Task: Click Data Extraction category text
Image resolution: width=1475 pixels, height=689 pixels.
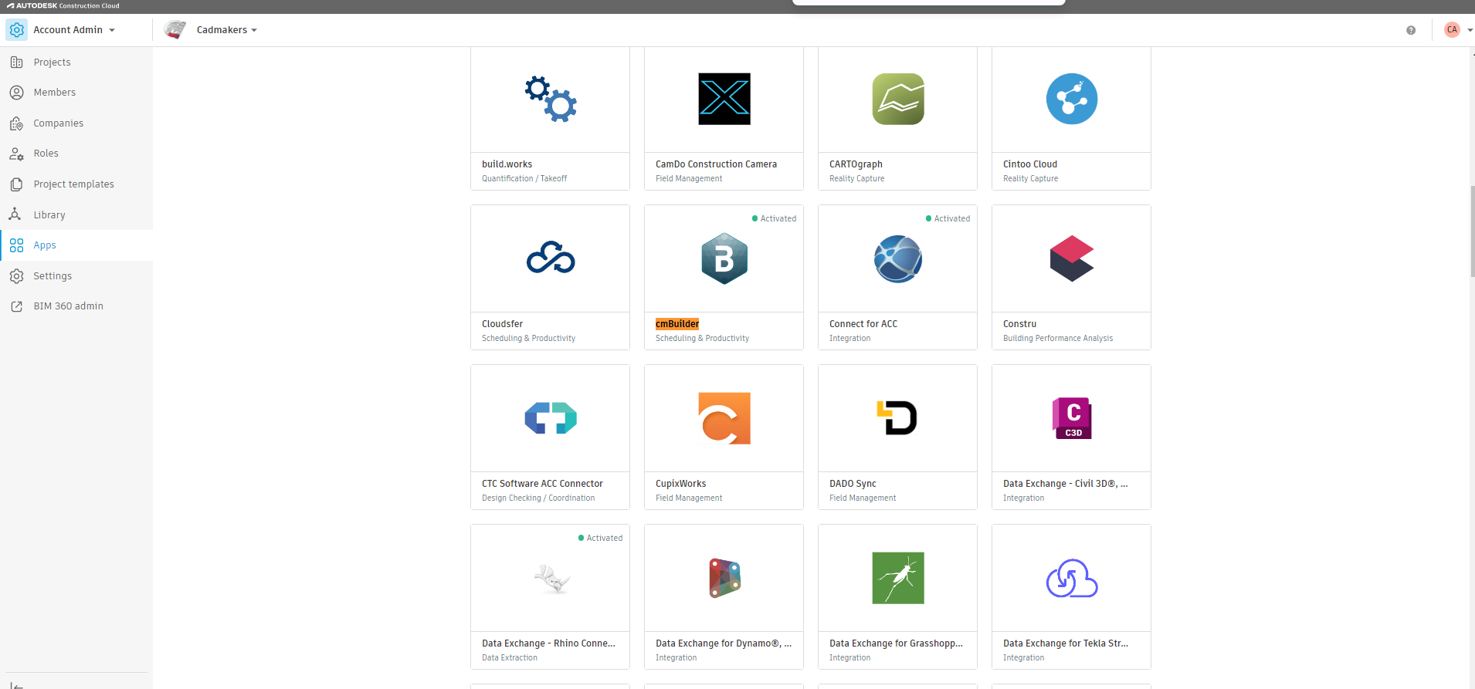Action: pos(510,657)
